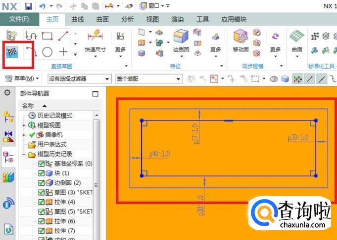Click the 快速尺寸 rapid dimension icon

95,36
